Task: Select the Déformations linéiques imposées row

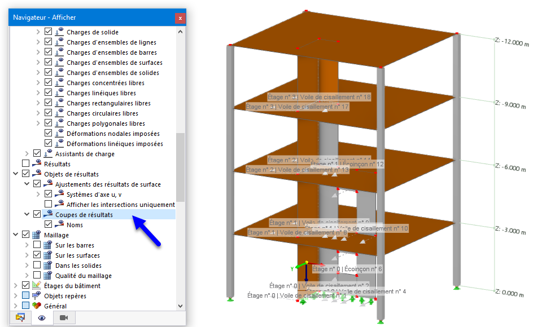Action: [115, 144]
